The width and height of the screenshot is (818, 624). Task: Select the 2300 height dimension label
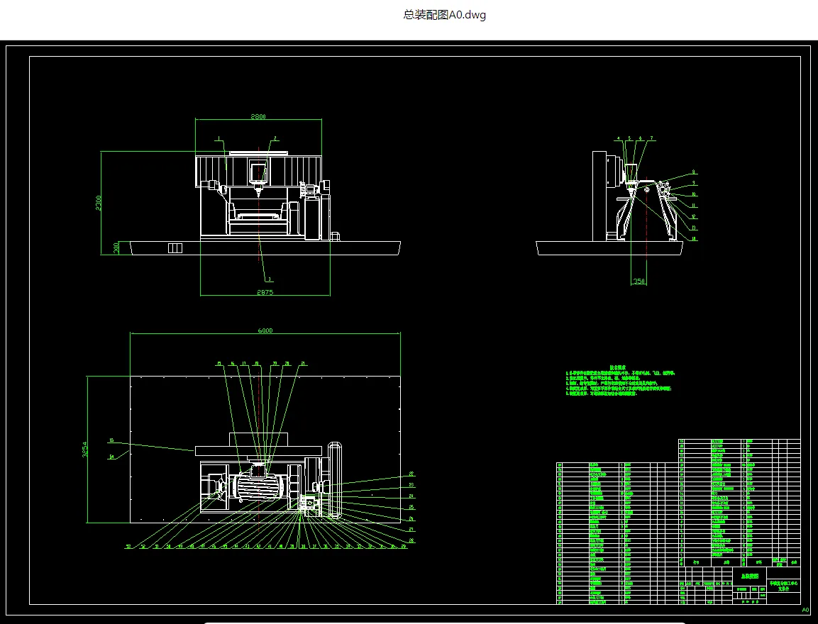point(98,203)
